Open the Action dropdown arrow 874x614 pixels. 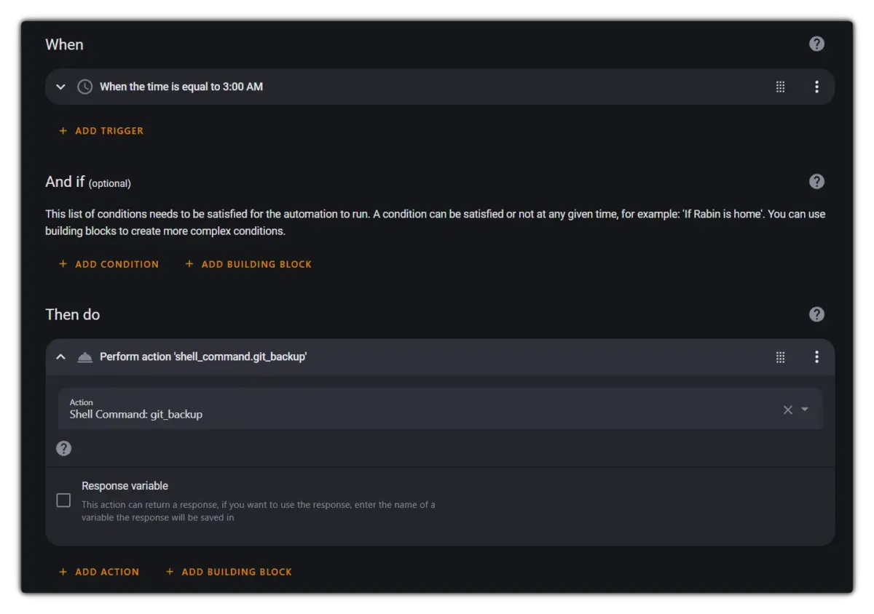click(x=805, y=410)
